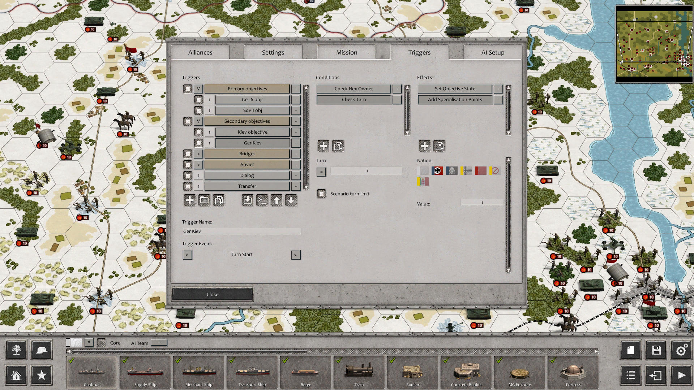The width and height of the screenshot is (694, 390).
Task: Collapse the Secondary objectives group
Action: pyautogui.click(x=198, y=121)
